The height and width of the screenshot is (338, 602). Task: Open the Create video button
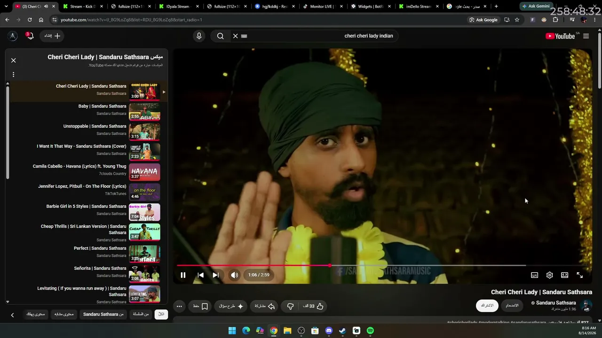tap(53, 36)
